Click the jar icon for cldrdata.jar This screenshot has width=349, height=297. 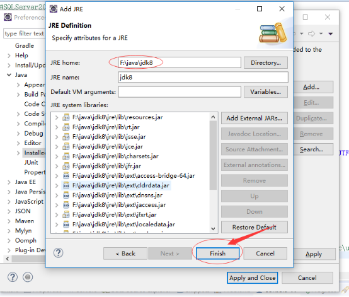click(66, 185)
